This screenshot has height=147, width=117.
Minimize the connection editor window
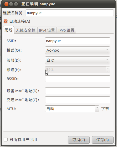(11, 4)
